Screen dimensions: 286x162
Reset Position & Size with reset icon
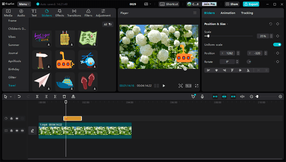click(271, 24)
